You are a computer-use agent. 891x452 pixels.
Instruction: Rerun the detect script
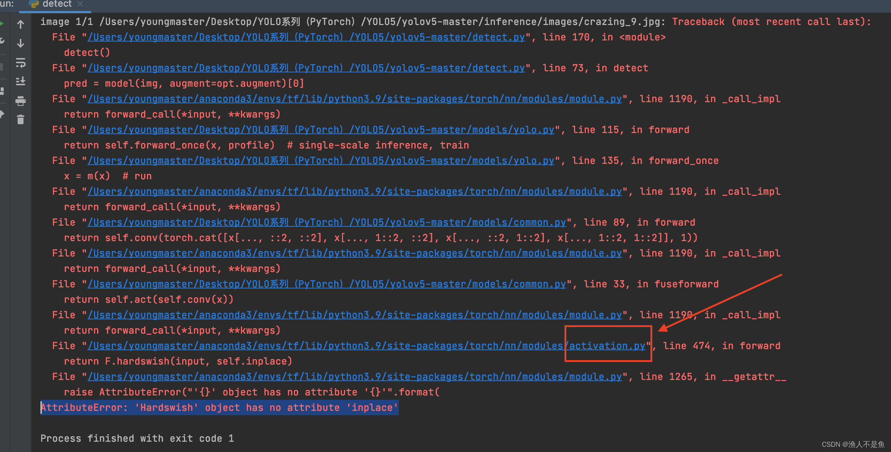[x=2, y=24]
